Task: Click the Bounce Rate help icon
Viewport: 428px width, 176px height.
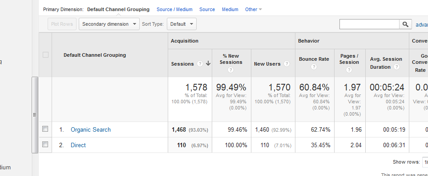Action: point(314,66)
